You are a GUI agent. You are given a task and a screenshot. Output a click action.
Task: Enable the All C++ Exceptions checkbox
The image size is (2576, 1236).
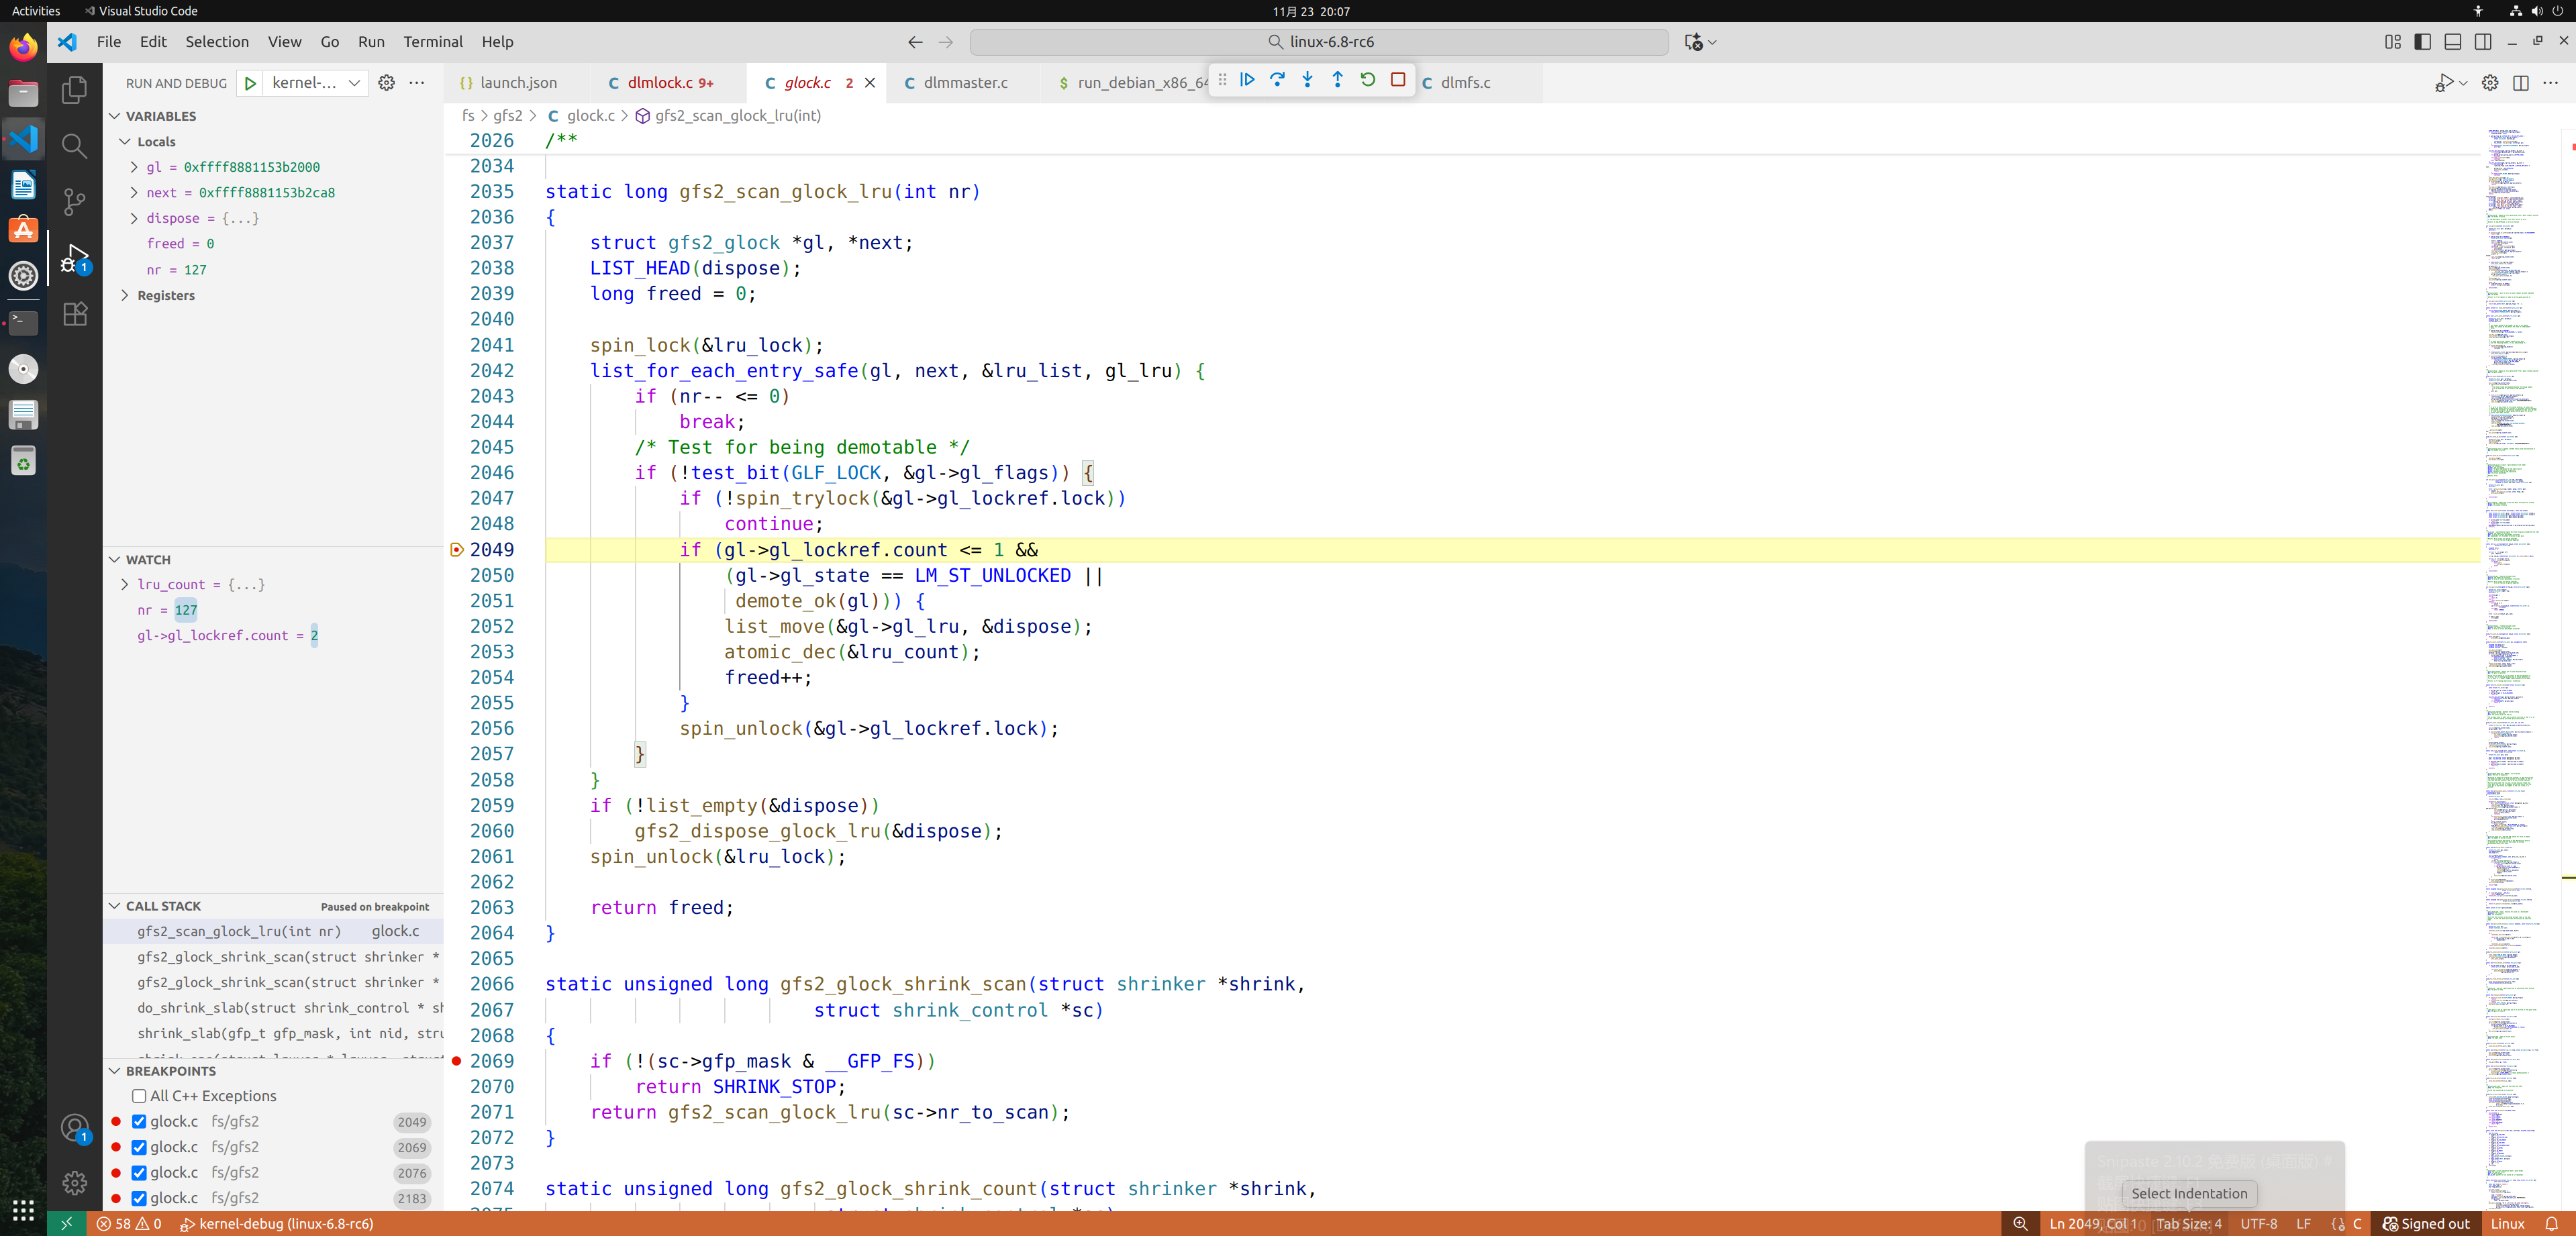(140, 1095)
